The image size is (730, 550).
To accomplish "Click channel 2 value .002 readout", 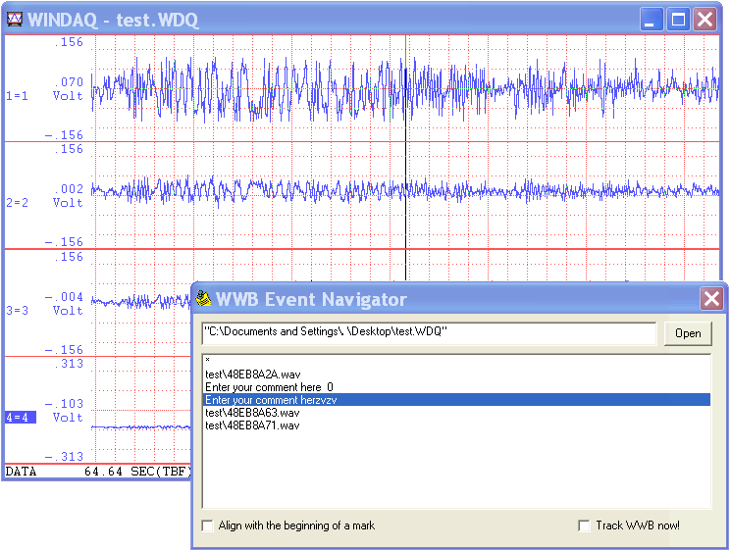I will click(x=69, y=189).
